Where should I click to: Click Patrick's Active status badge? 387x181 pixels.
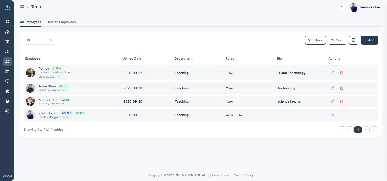coord(57,69)
